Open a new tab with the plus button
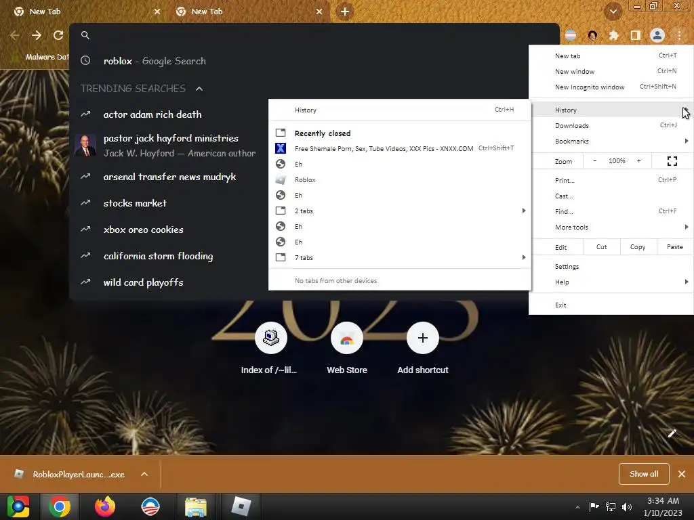This screenshot has height=520, width=694. tap(345, 12)
